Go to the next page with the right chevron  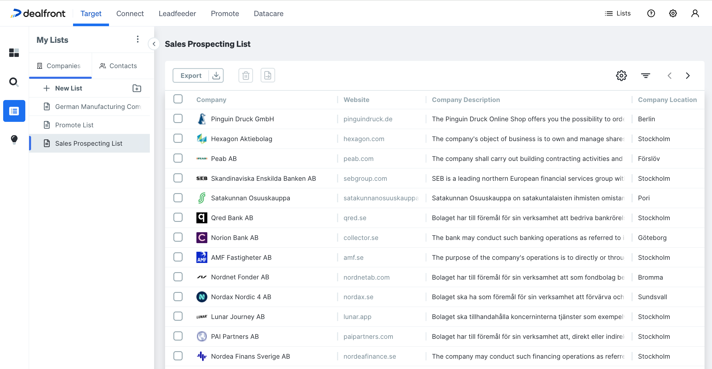(x=688, y=76)
